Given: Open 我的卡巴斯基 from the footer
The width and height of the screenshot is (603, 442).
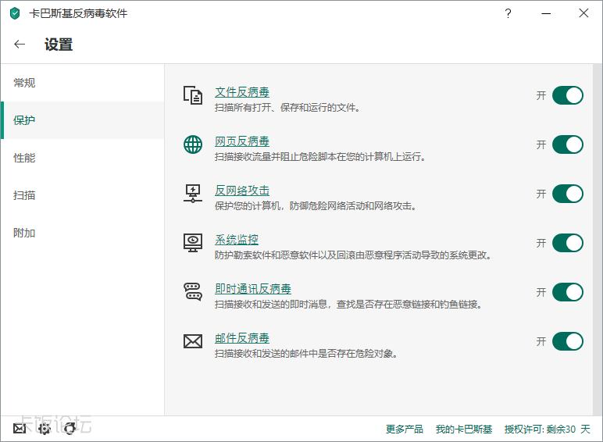Looking at the screenshot, I should pos(464,429).
